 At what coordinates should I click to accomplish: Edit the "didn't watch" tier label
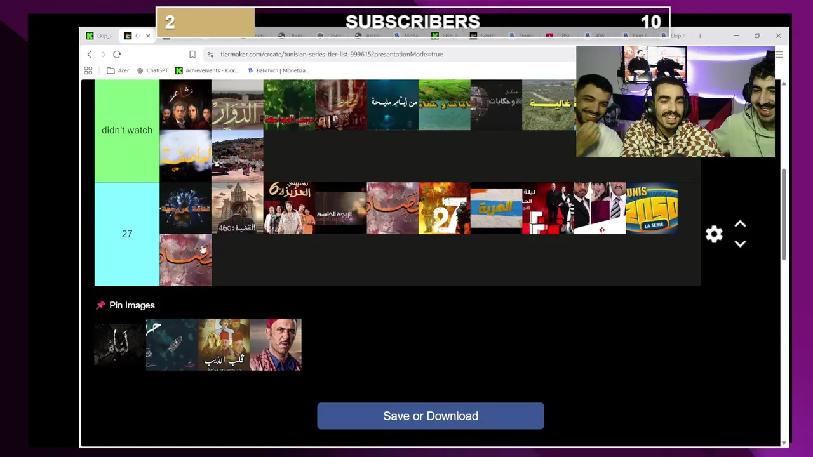127,130
